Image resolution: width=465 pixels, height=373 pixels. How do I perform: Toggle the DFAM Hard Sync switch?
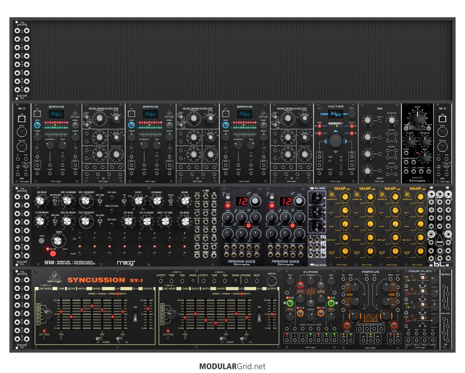(x=55, y=221)
